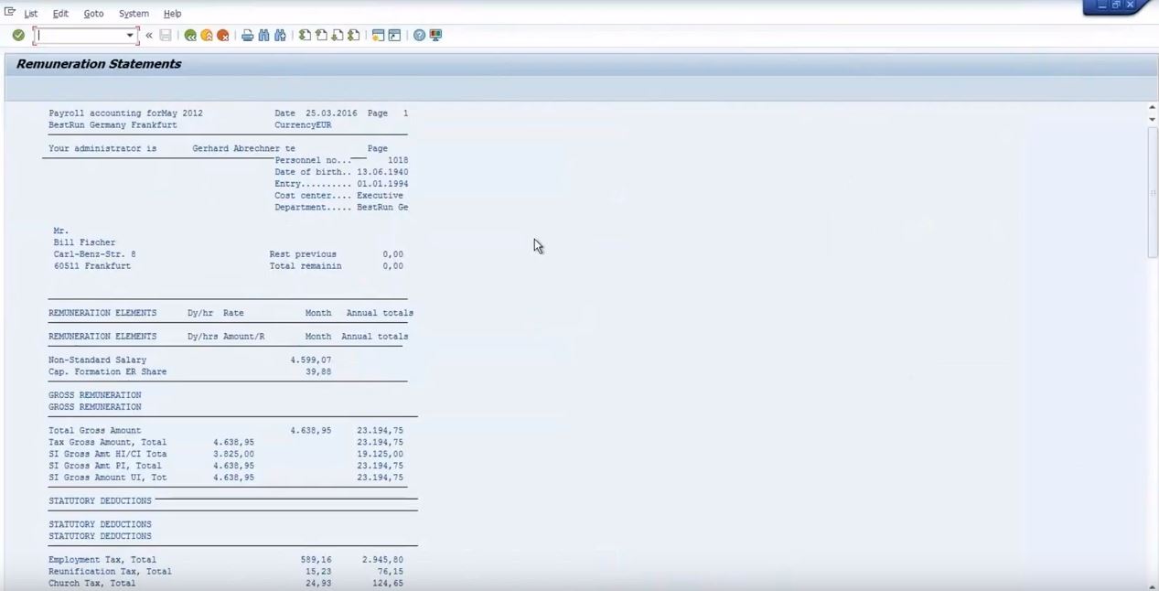
Task: Click into the transaction command field
Action: pyautogui.click(x=80, y=36)
